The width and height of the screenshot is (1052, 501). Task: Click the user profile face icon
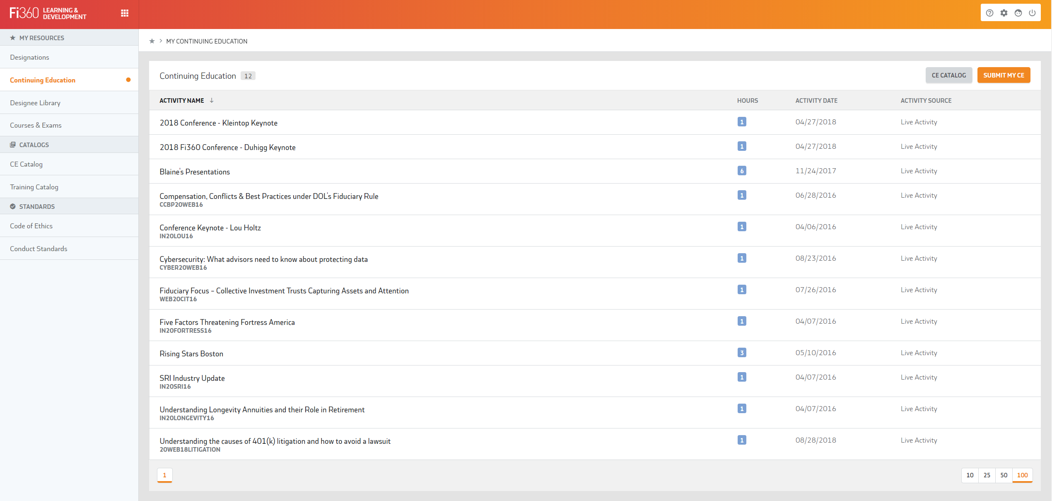pos(1018,13)
